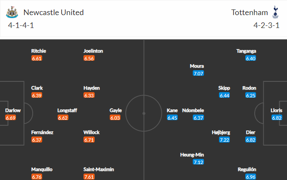287x180 pixels.
Task: Select Ritchie in the Newcastle lineup
Action: coord(39,51)
